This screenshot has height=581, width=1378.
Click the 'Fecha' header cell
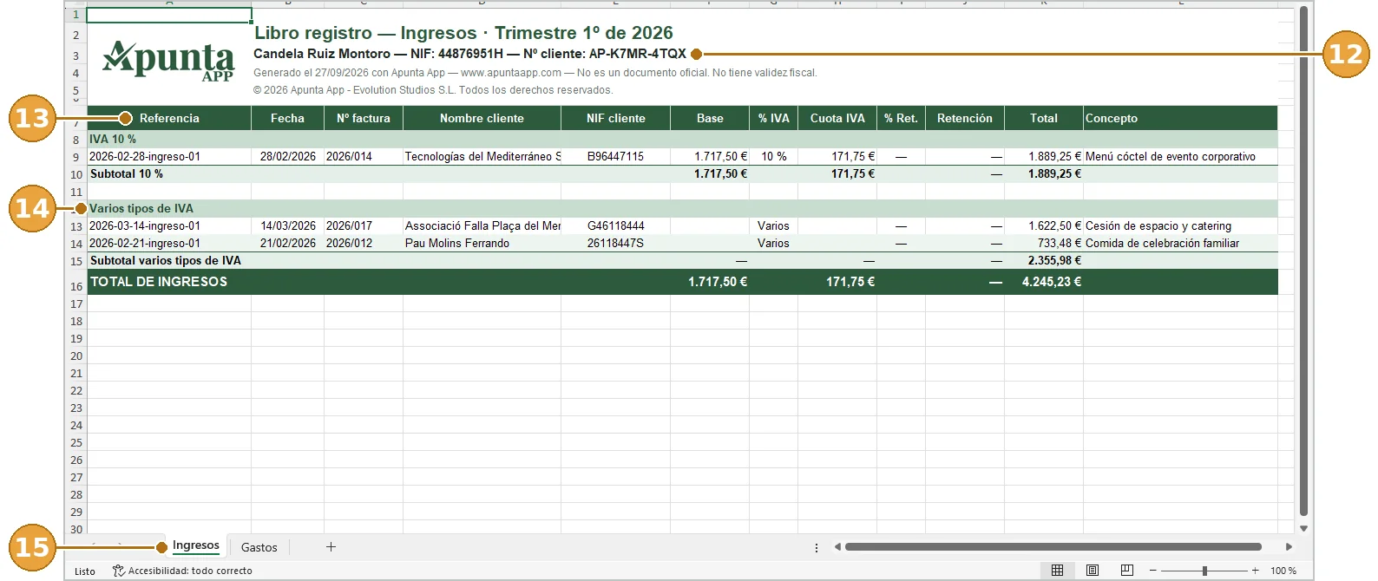coord(287,118)
